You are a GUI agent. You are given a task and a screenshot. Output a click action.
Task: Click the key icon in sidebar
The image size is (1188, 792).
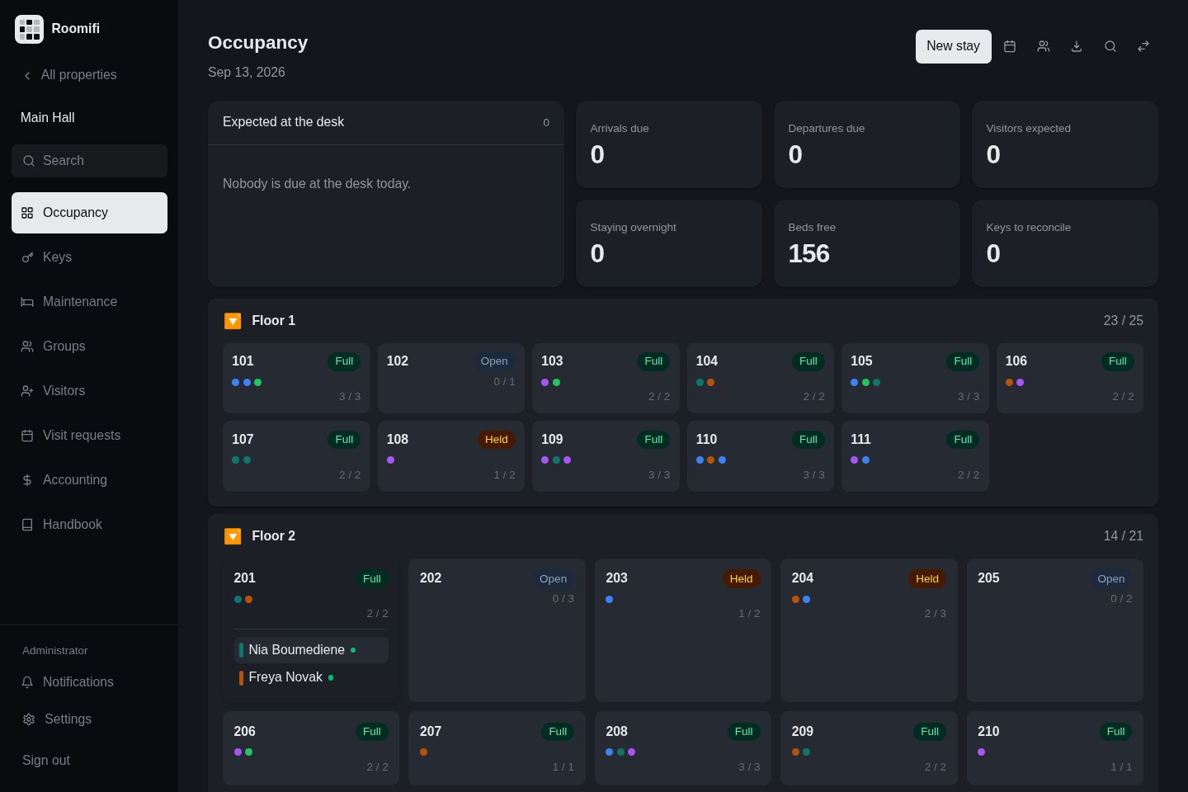tap(27, 257)
